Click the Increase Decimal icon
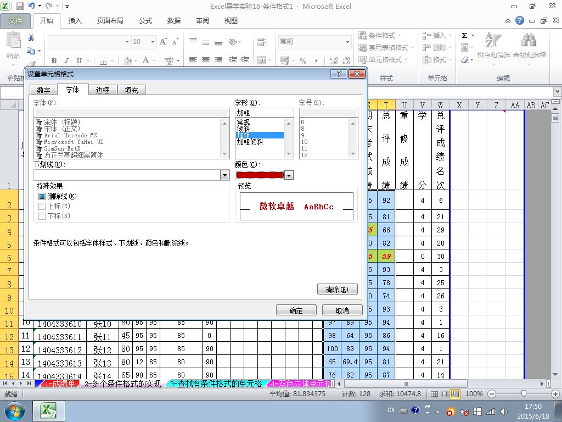The width and height of the screenshot is (562, 422). pyautogui.click(x=333, y=60)
